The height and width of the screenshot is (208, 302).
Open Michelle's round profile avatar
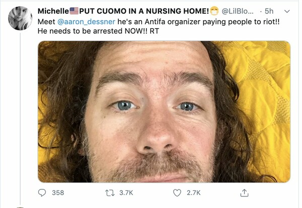pyautogui.click(x=20, y=18)
